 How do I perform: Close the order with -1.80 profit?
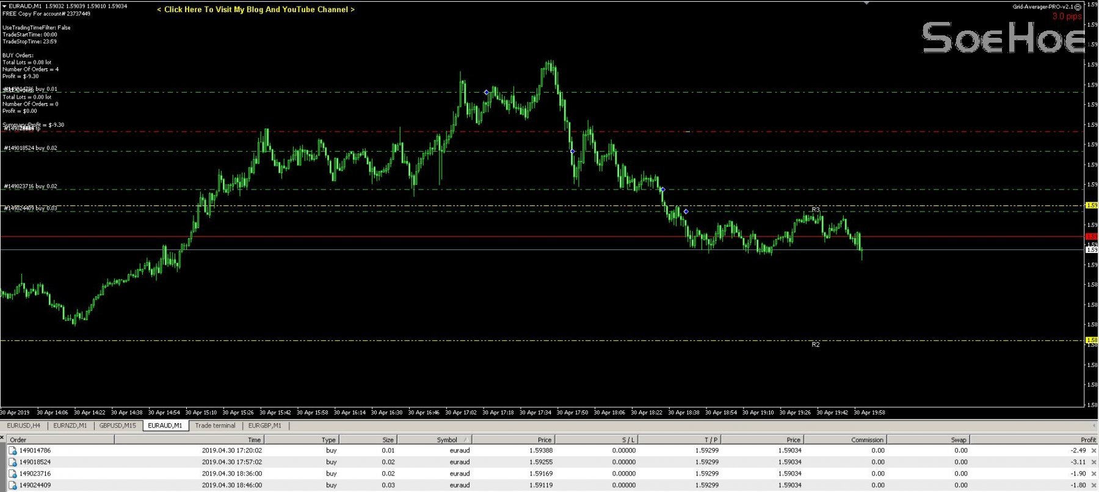(1094, 486)
